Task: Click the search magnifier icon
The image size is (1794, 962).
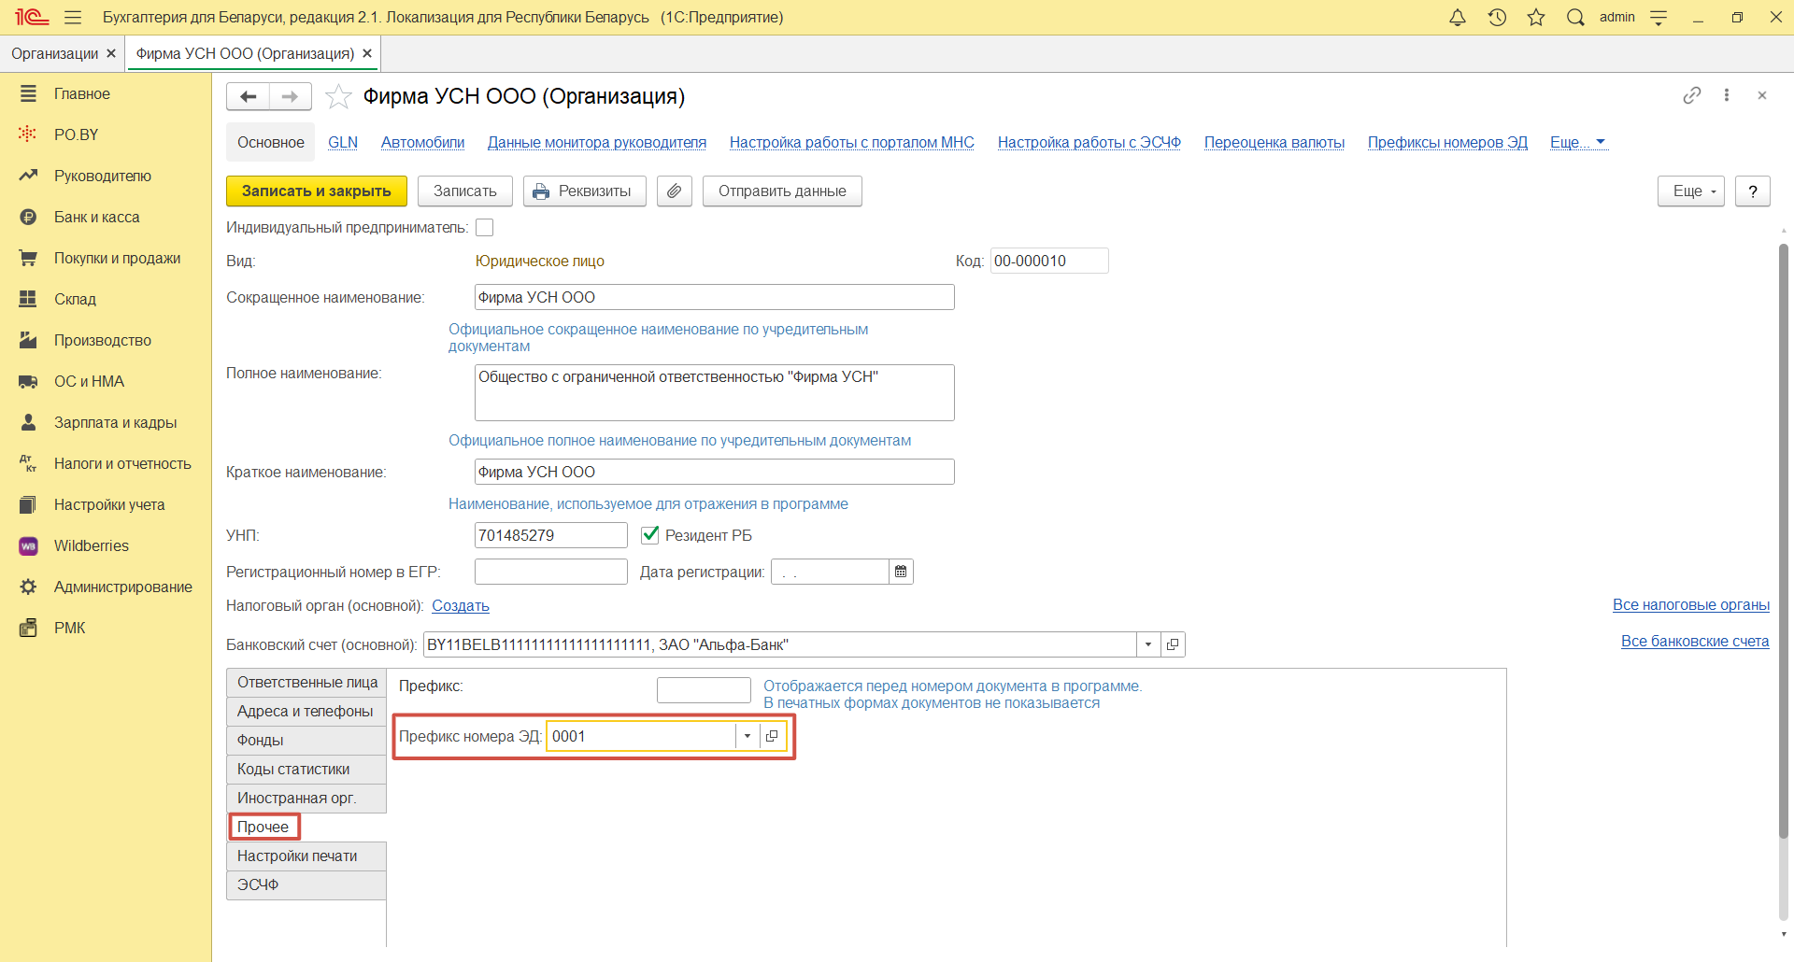Action: coord(1575,18)
